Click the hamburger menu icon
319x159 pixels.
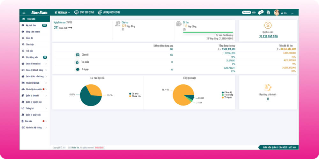24,13
